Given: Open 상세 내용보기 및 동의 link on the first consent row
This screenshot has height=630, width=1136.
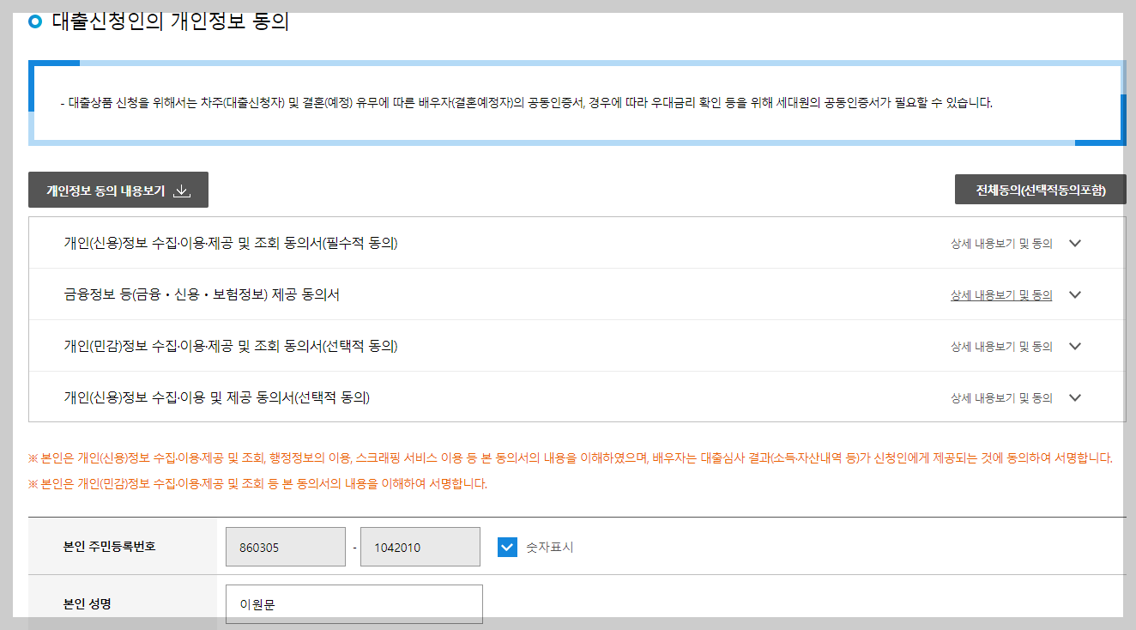Looking at the screenshot, I should click(1000, 243).
